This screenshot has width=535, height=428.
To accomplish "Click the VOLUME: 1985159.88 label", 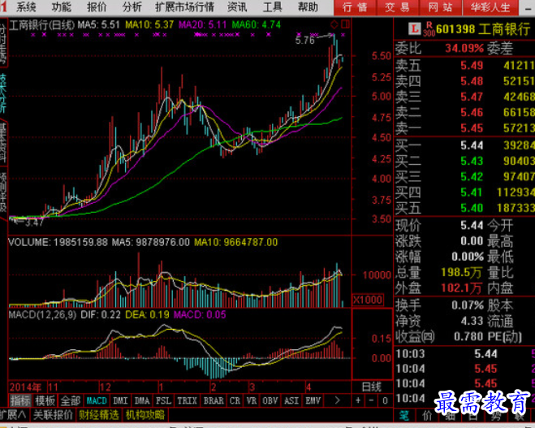I will [58, 242].
